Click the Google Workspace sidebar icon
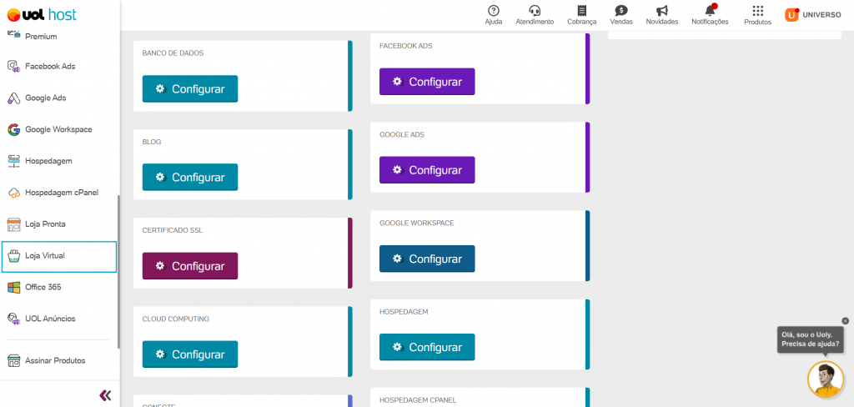The width and height of the screenshot is (854, 407). point(13,129)
